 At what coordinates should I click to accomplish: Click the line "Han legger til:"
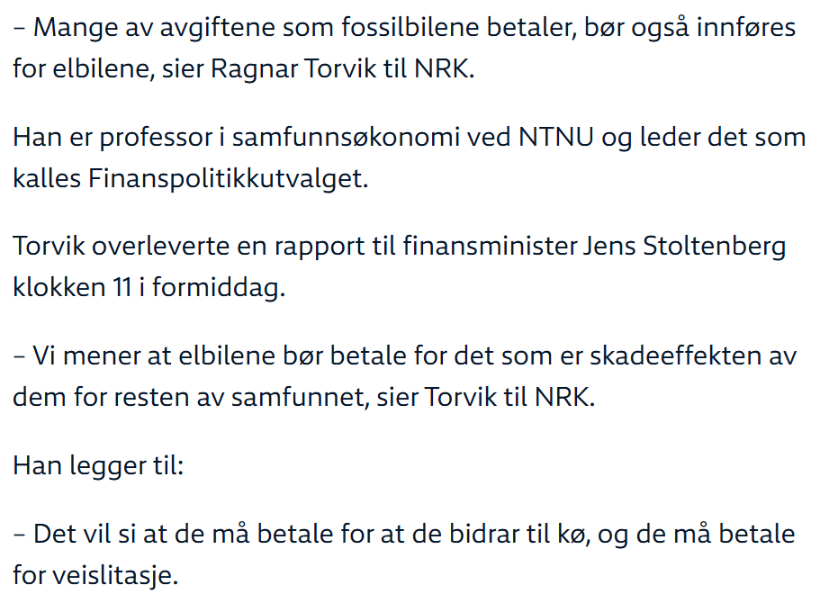coord(98,467)
